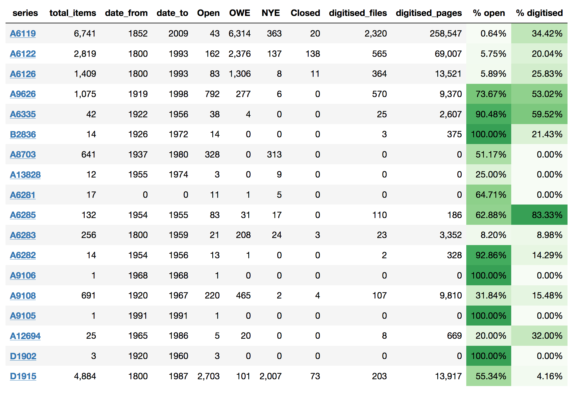
Task: Select the 258,547 digitised pages cell
Action: (446, 33)
